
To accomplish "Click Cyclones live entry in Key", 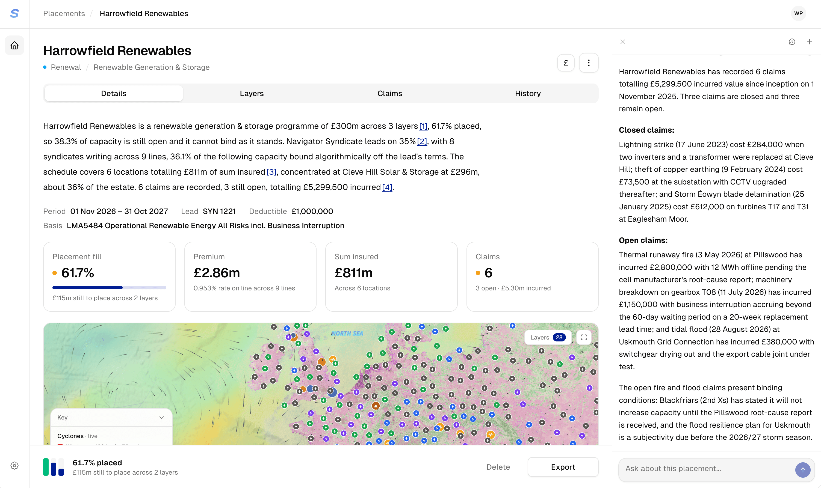I will 77,436.
